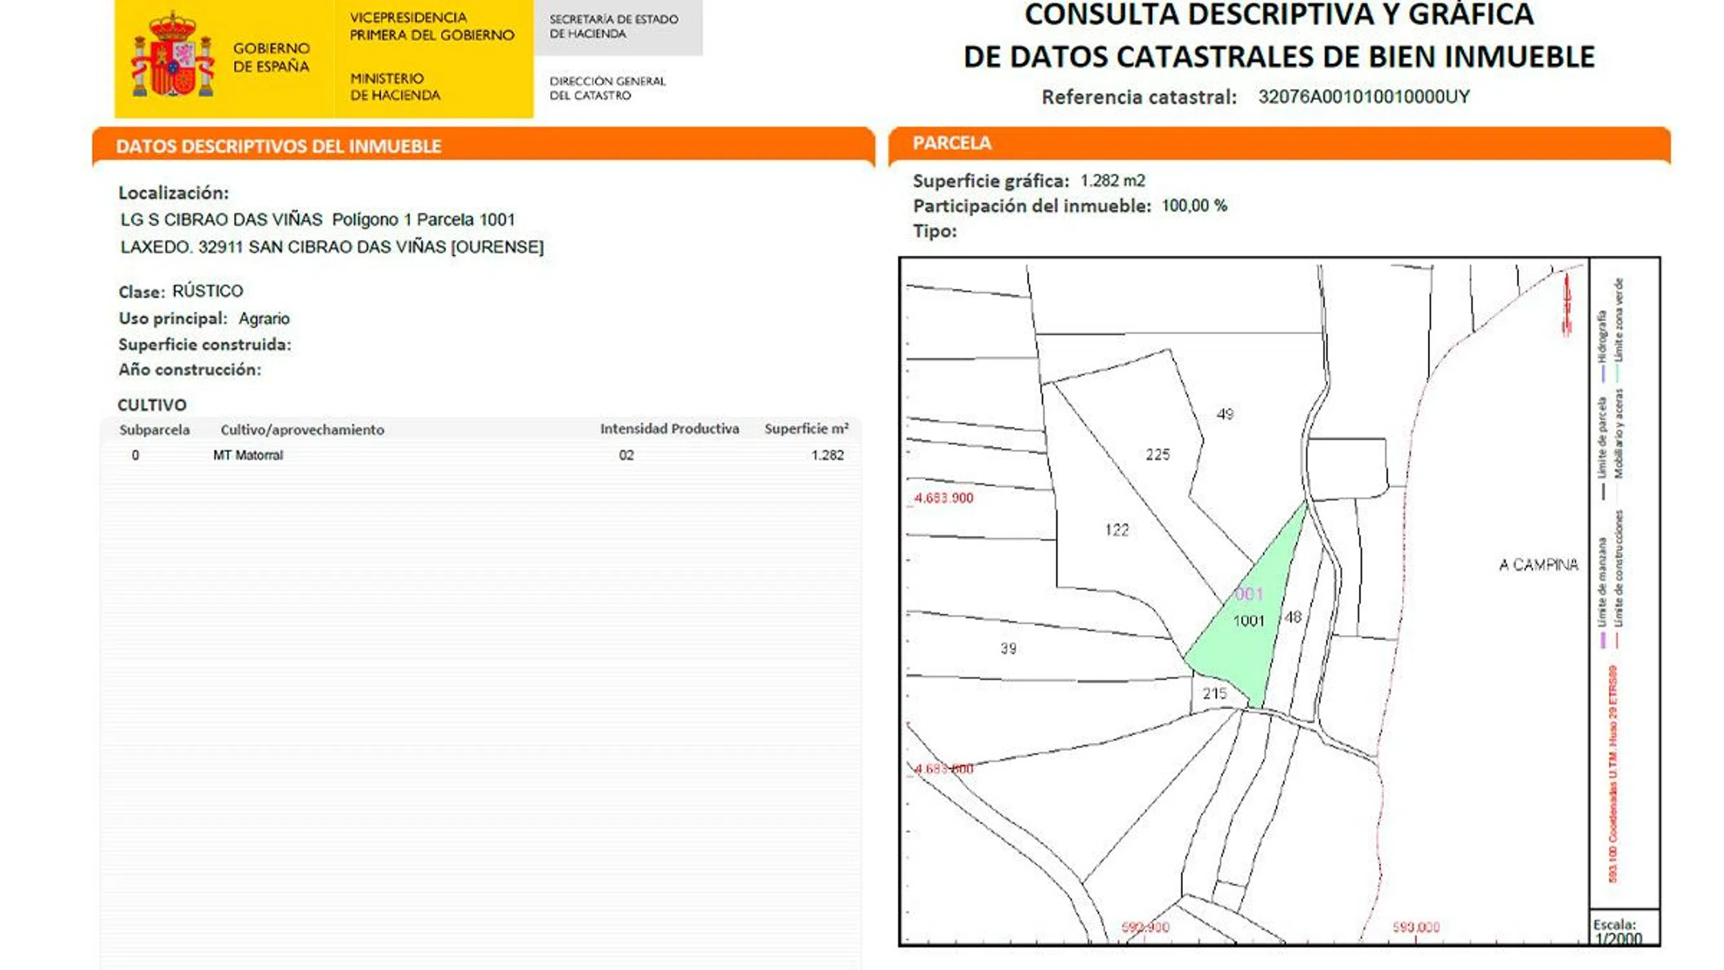Select parcel 215 below highlighted plot

[x=1215, y=693]
